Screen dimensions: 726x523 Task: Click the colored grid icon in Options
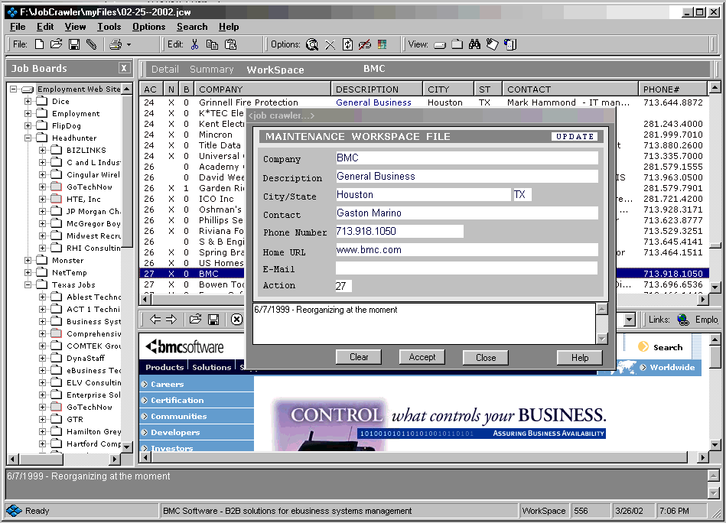pyautogui.click(x=382, y=44)
